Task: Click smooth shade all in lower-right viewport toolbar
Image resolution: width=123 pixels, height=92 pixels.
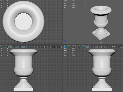Action: 101,47
